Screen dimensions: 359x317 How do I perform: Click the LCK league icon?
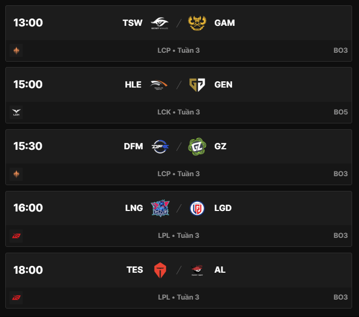[16, 112]
